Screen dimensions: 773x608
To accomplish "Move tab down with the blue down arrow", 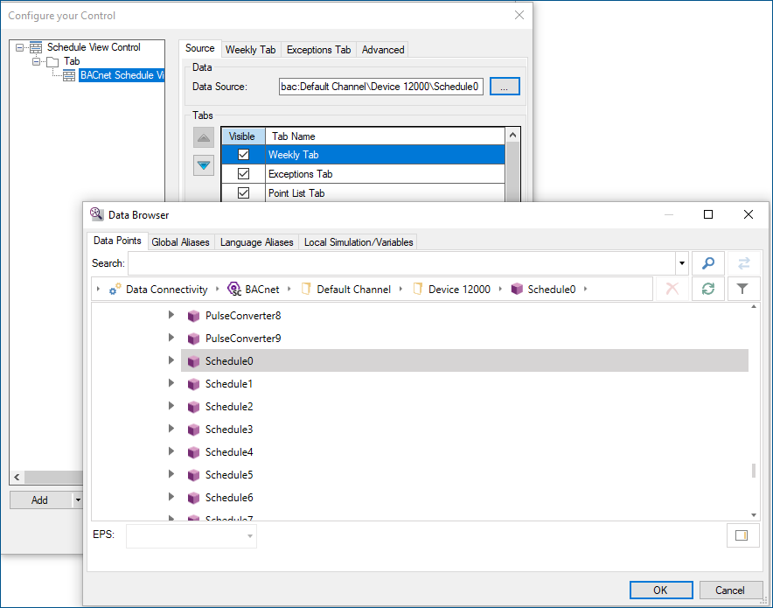I will tap(204, 165).
